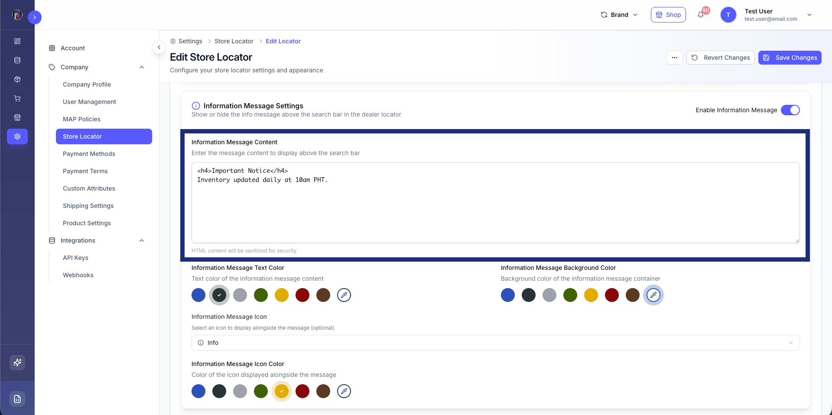Collapse the Company menu section
Image resolution: width=832 pixels, height=415 pixels.
[142, 67]
